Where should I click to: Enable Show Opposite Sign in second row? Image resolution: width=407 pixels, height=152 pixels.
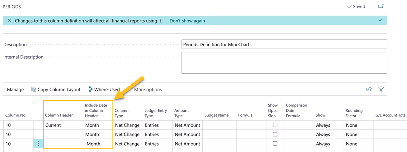tap(275, 134)
